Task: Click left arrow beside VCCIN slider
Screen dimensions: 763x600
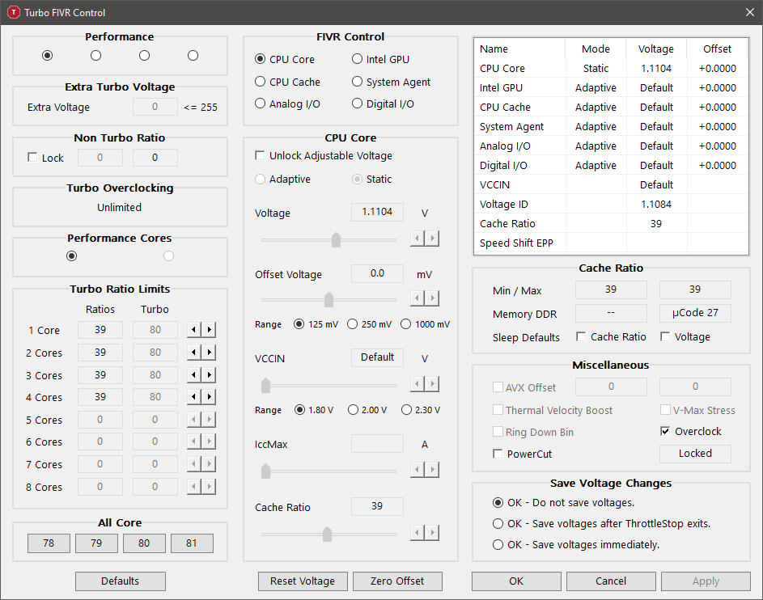Action: pos(418,384)
